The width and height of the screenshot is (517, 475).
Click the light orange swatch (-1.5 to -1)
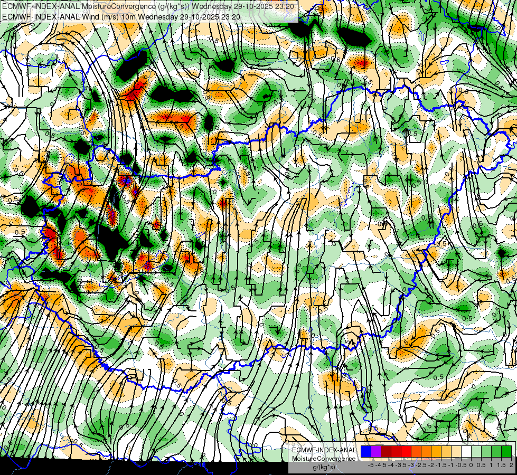(446, 451)
